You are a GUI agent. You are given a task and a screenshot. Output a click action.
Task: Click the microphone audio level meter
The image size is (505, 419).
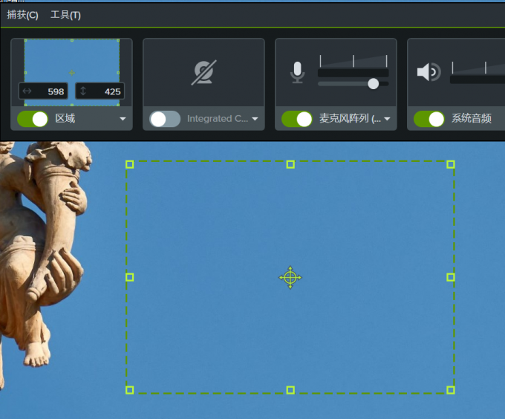(353, 73)
